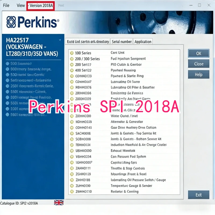Click the OK button
Image resolution: width=215 pixels, height=215 pixels.
(x=199, y=53)
